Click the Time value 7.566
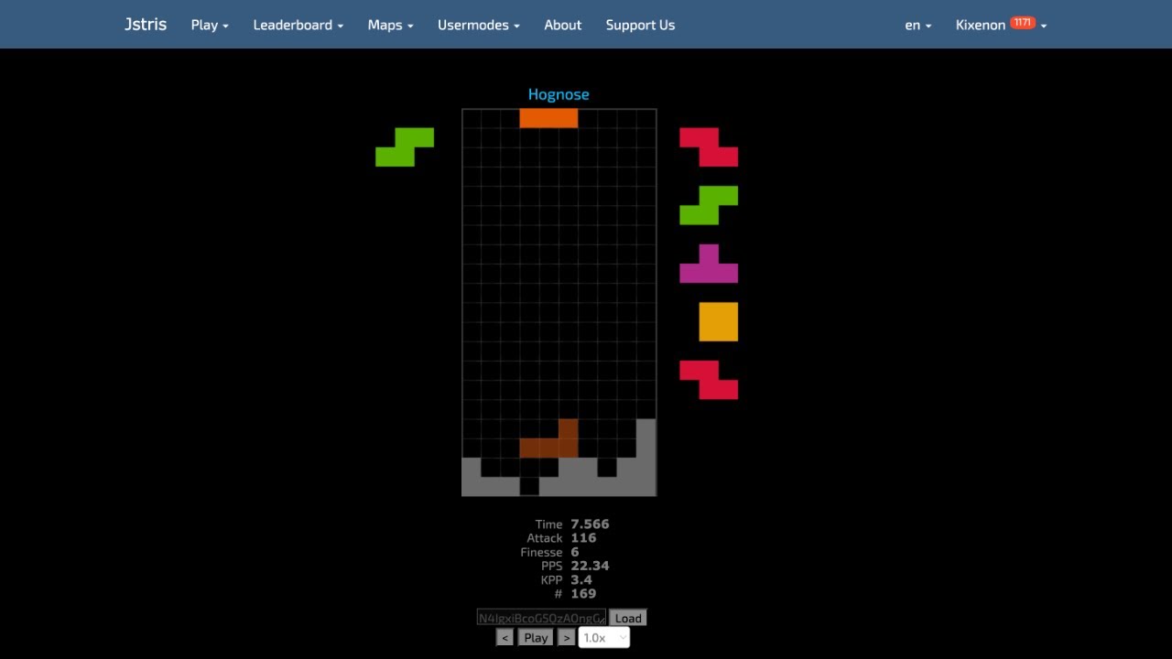 coord(590,524)
